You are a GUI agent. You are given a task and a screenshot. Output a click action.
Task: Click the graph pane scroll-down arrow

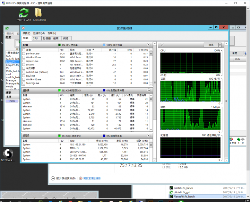pyautogui.click(x=226, y=160)
